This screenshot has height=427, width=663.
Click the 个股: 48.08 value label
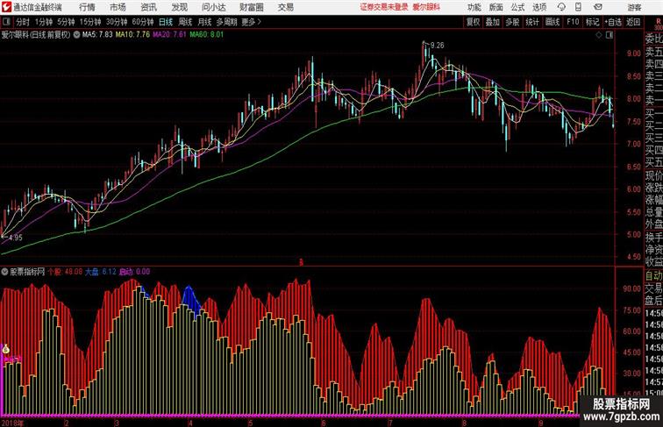65,272
